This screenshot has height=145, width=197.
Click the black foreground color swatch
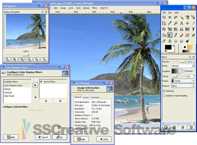tap(168, 47)
